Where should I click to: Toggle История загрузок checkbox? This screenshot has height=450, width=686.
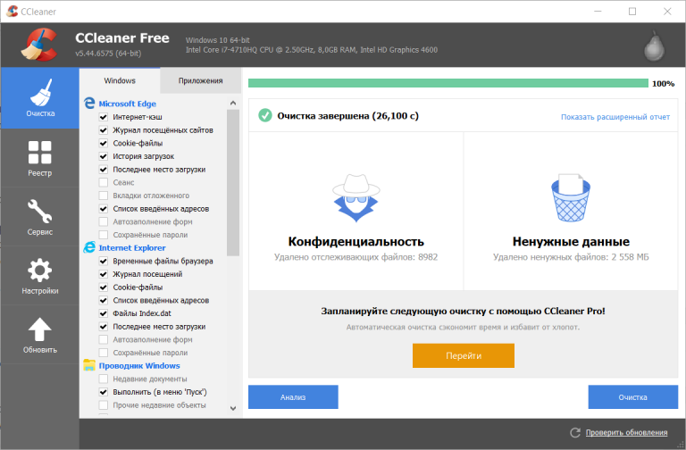click(x=104, y=156)
